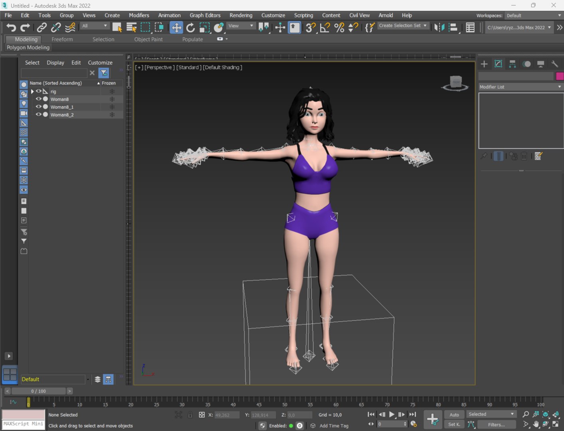Expand the rig tree item
Image resolution: width=564 pixels, height=431 pixels.
click(x=32, y=91)
